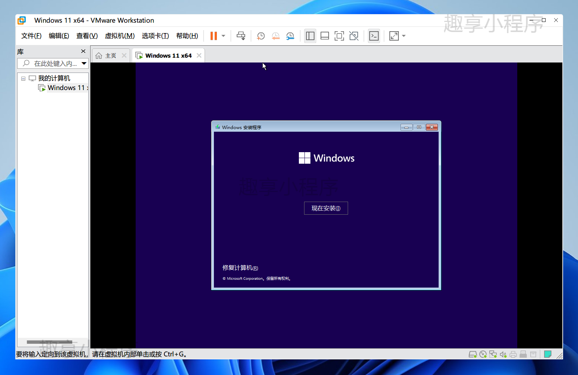
Task: Open the 帮助(H) menu
Action: click(x=187, y=36)
